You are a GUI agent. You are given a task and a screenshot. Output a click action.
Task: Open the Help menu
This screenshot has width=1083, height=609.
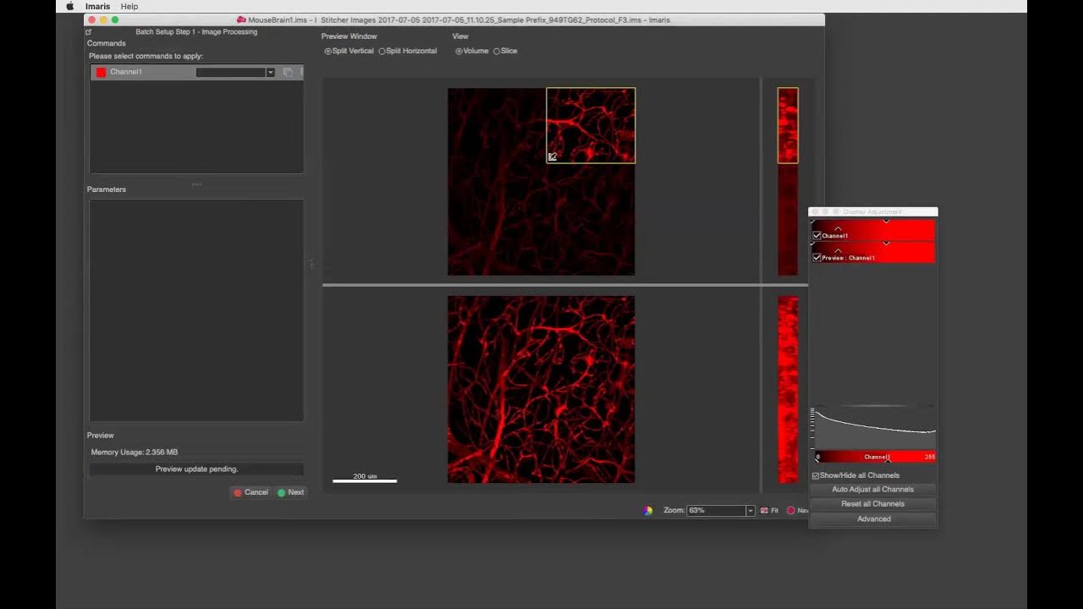[x=129, y=6]
